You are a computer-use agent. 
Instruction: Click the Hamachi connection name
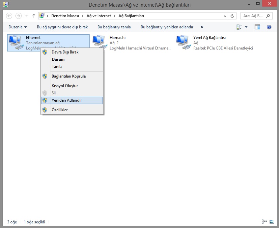118,38
